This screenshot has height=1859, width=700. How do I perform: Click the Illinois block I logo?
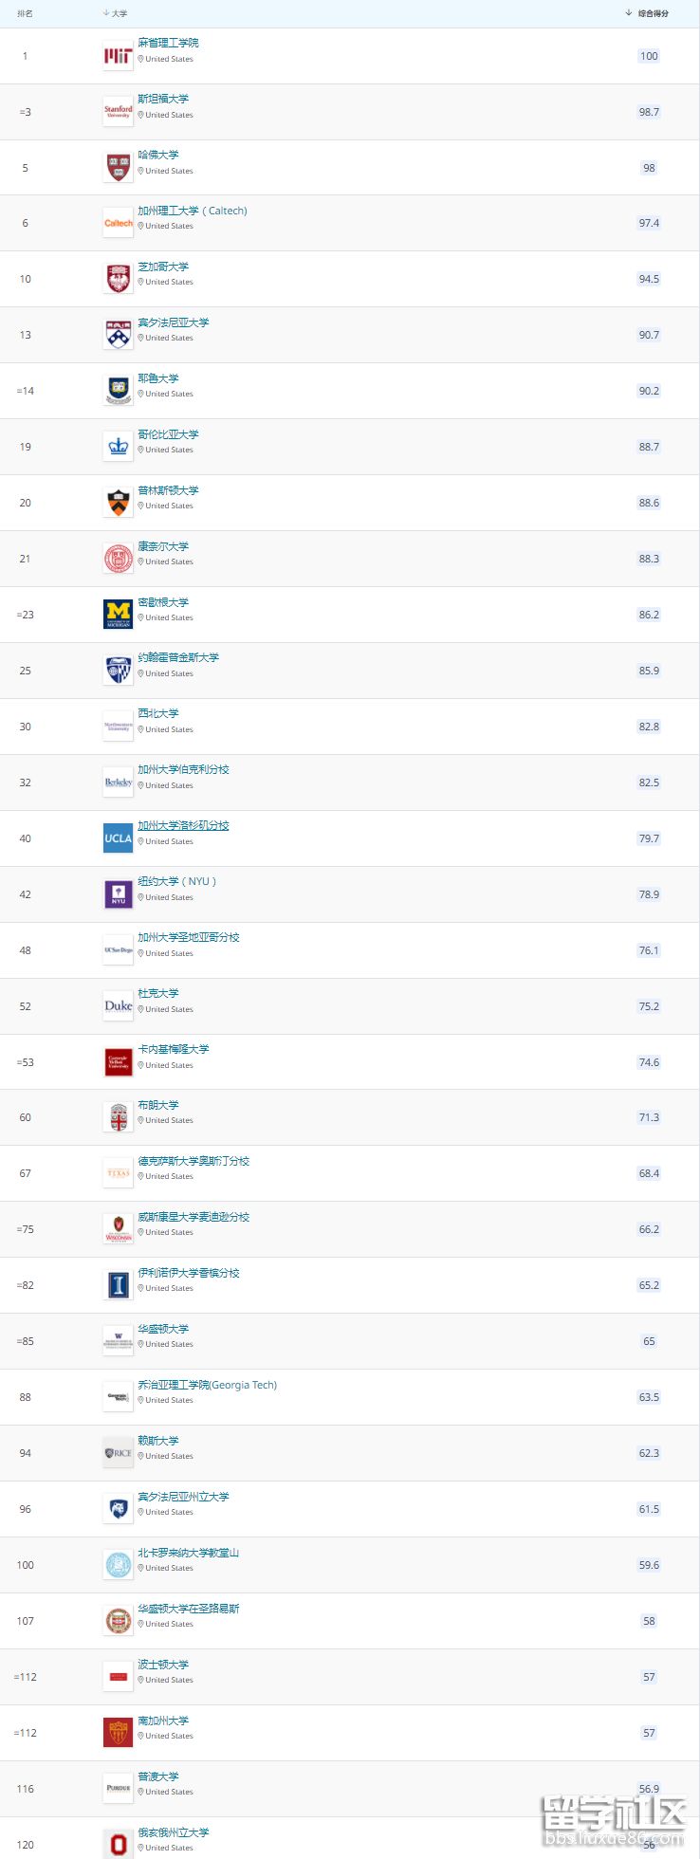coord(118,1285)
